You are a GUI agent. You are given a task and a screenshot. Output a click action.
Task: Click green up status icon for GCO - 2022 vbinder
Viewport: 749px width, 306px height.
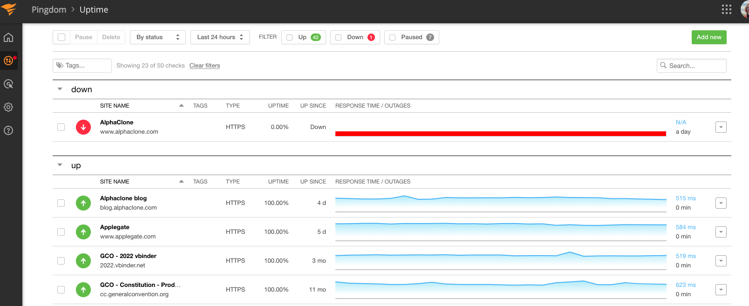click(x=83, y=261)
